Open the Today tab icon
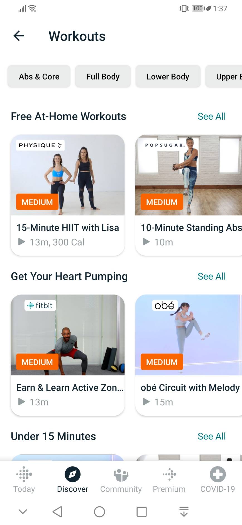Viewport: 242px width, 525px height. click(x=24, y=474)
